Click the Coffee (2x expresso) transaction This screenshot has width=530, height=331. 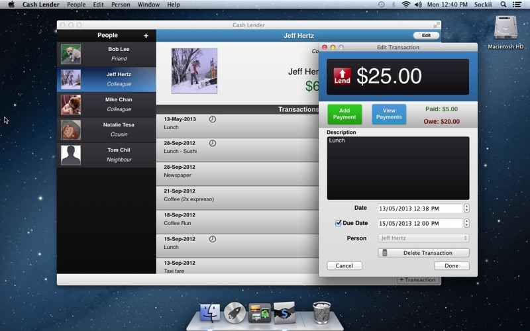pyautogui.click(x=238, y=198)
